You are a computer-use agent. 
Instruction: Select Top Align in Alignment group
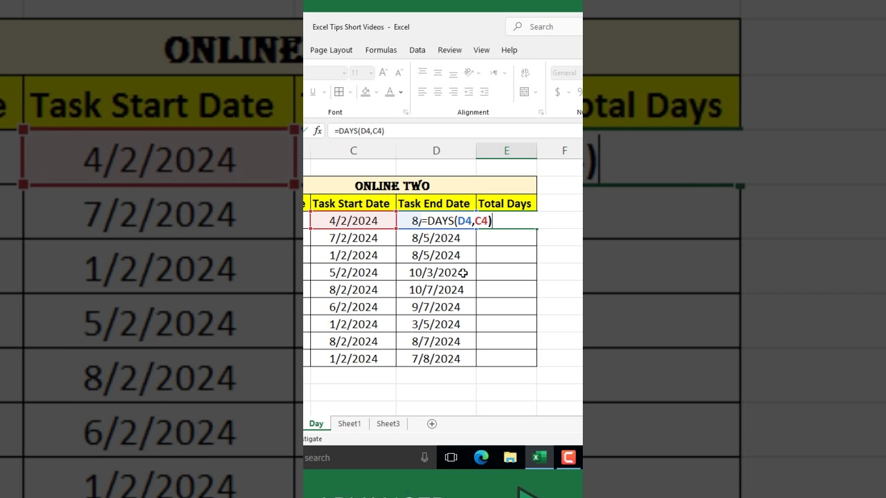tap(422, 73)
